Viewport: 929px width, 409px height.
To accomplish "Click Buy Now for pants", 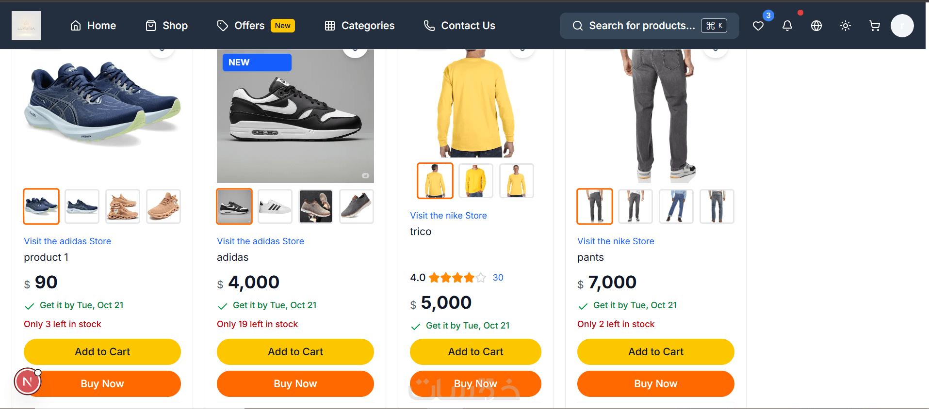I will click(x=655, y=384).
